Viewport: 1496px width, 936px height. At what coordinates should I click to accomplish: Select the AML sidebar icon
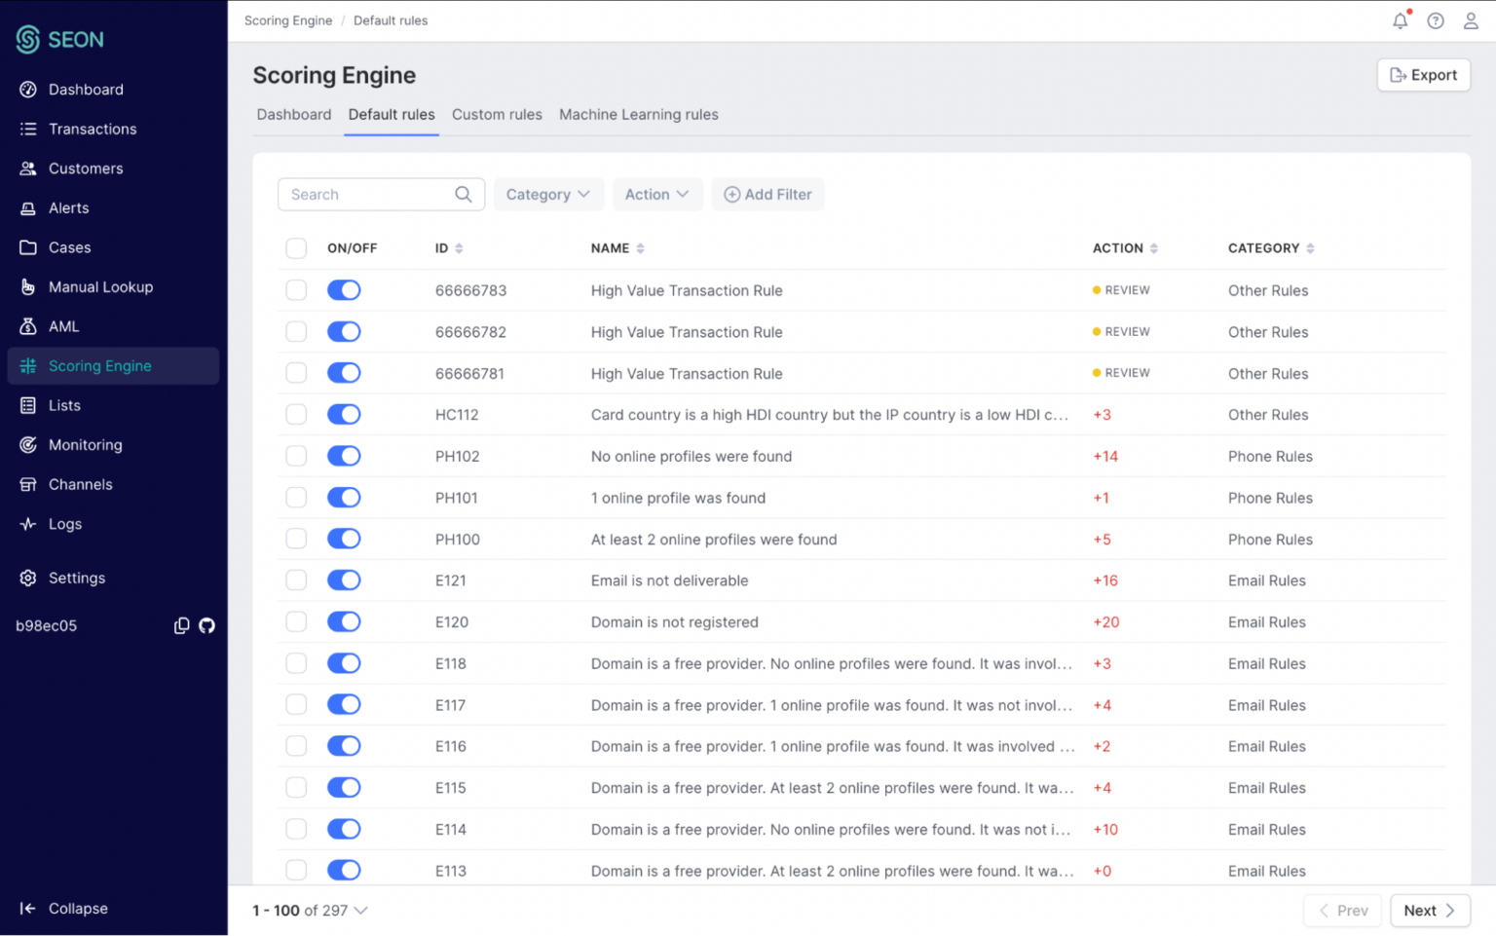click(28, 326)
